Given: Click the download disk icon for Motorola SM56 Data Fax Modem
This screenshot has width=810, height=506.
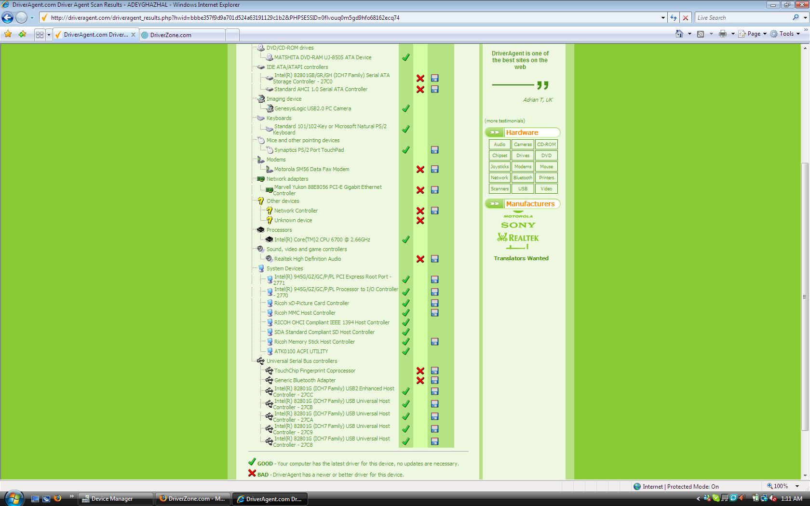Looking at the screenshot, I should [x=434, y=169].
